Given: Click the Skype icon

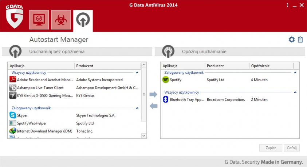Looking at the screenshot, I should 13,115.
